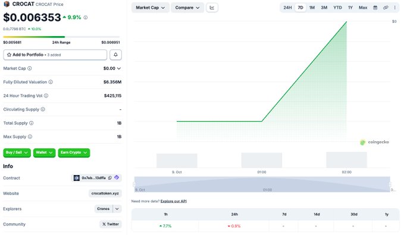Click the Explore our API link
The width and height of the screenshot is (404, 235).
(x=174, y=201)
